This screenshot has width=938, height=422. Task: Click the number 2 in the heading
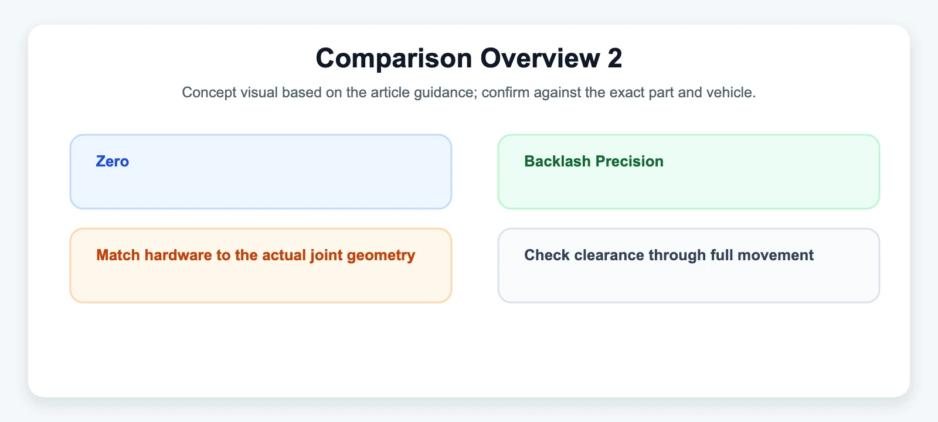pos(615,58)
